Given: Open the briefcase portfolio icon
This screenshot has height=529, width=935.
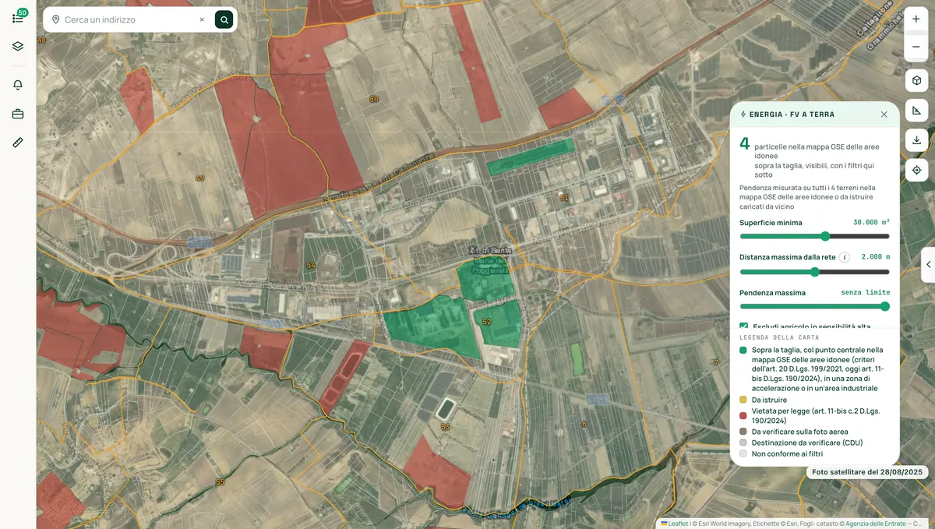Looking at the screenshot, I should pos(18,114).
